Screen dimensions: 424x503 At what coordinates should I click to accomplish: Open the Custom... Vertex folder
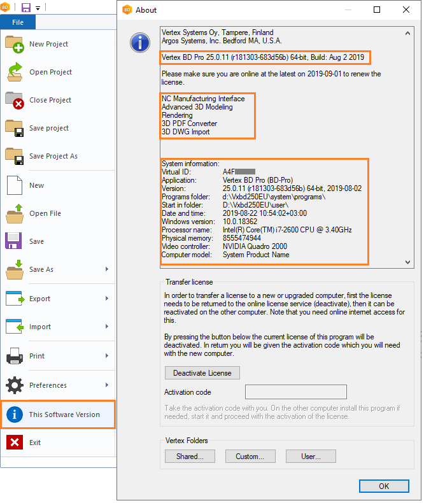(x=250, y=457)
